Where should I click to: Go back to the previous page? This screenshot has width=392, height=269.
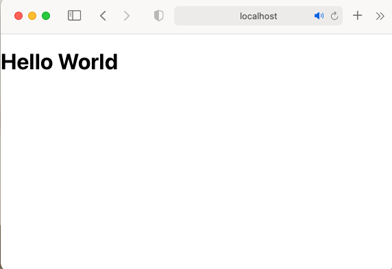[x=103, y=16]
